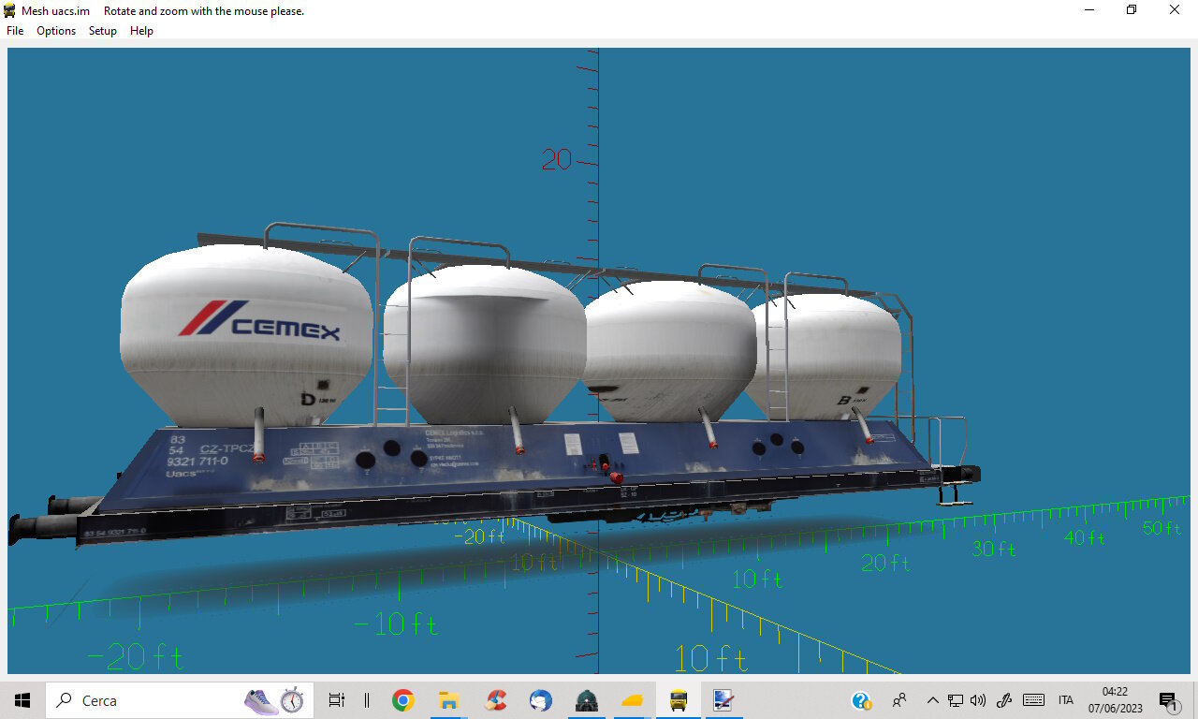Open the touch keyboard tray icon
This screenshot has width=1198, height=719.
[1033, 700]
